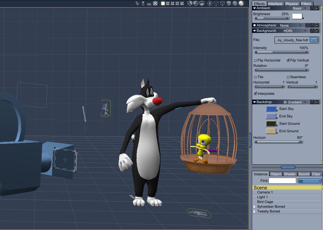Toggle the second working box plane icon
Image resolution: width=323 pixels, height=230 pixels.
(x=196, y=3)
